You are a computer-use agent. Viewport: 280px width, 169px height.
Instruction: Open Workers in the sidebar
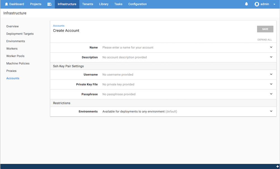(x=12, y=49)
